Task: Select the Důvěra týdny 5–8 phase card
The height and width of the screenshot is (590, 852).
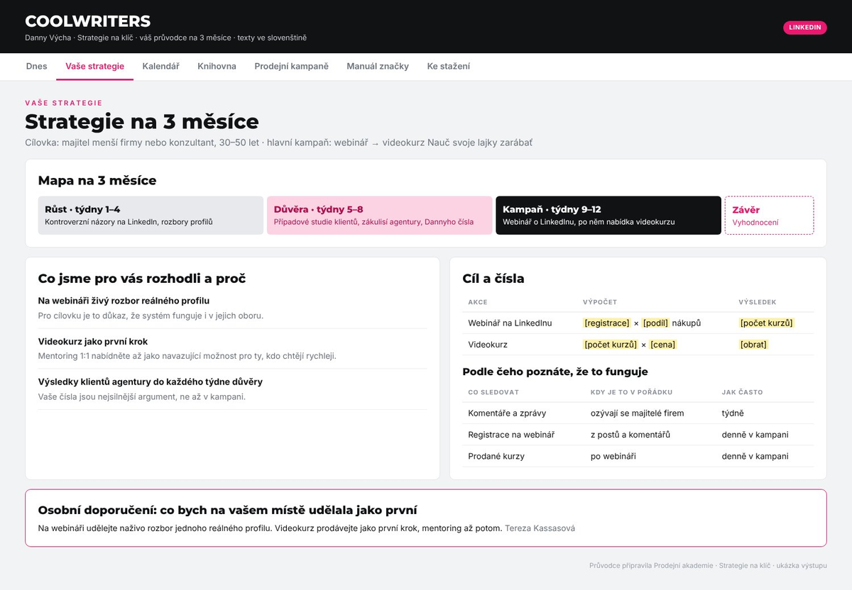Action: 380,216
